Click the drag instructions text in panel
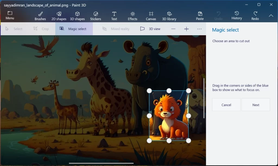278x166 pixels. pos(241,88)
